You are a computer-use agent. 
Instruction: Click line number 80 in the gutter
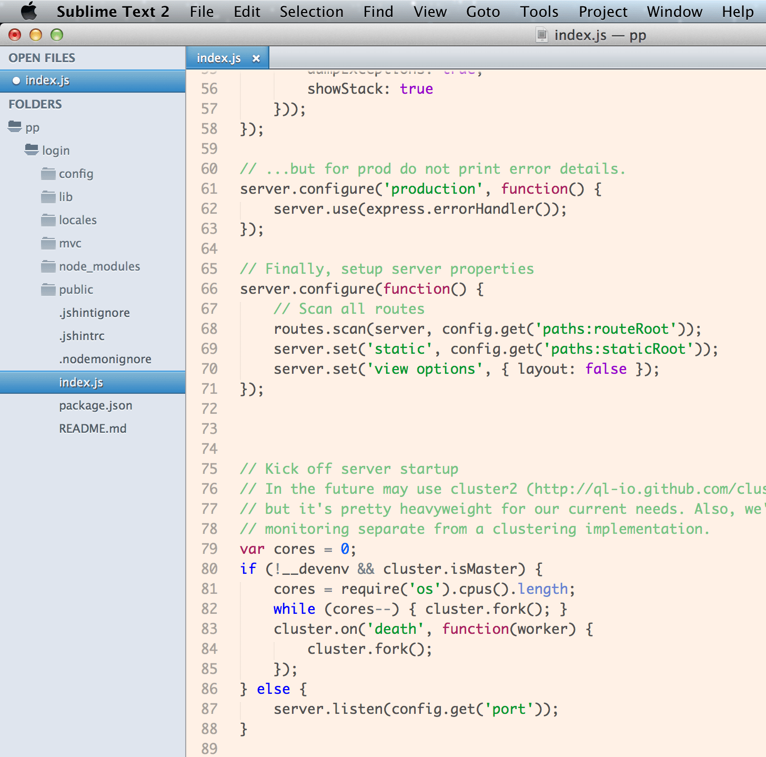[x=209, y=569]
